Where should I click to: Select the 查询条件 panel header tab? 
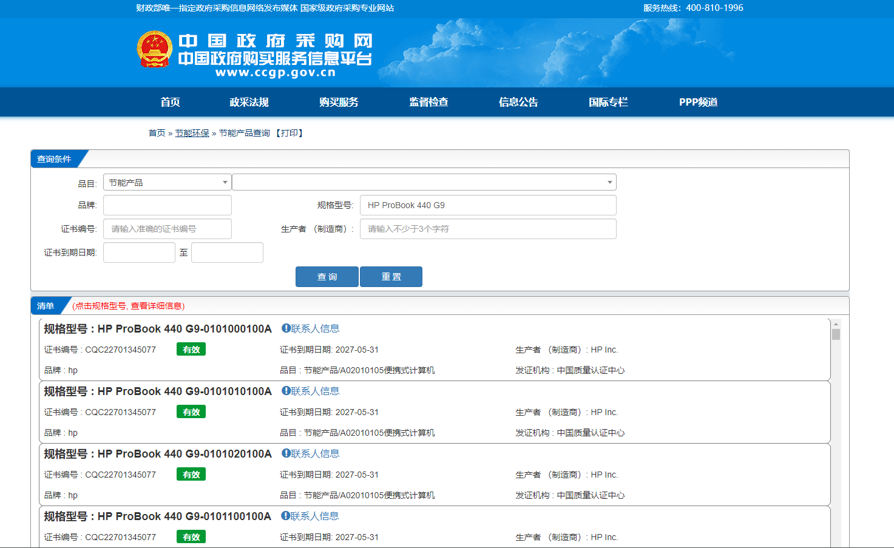(55, 159)
